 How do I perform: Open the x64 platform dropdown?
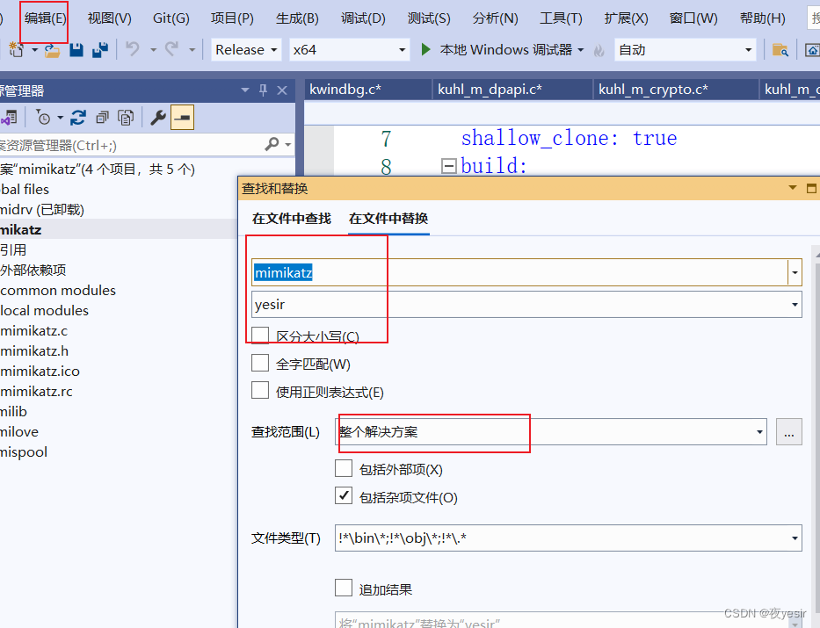(402, 50)
